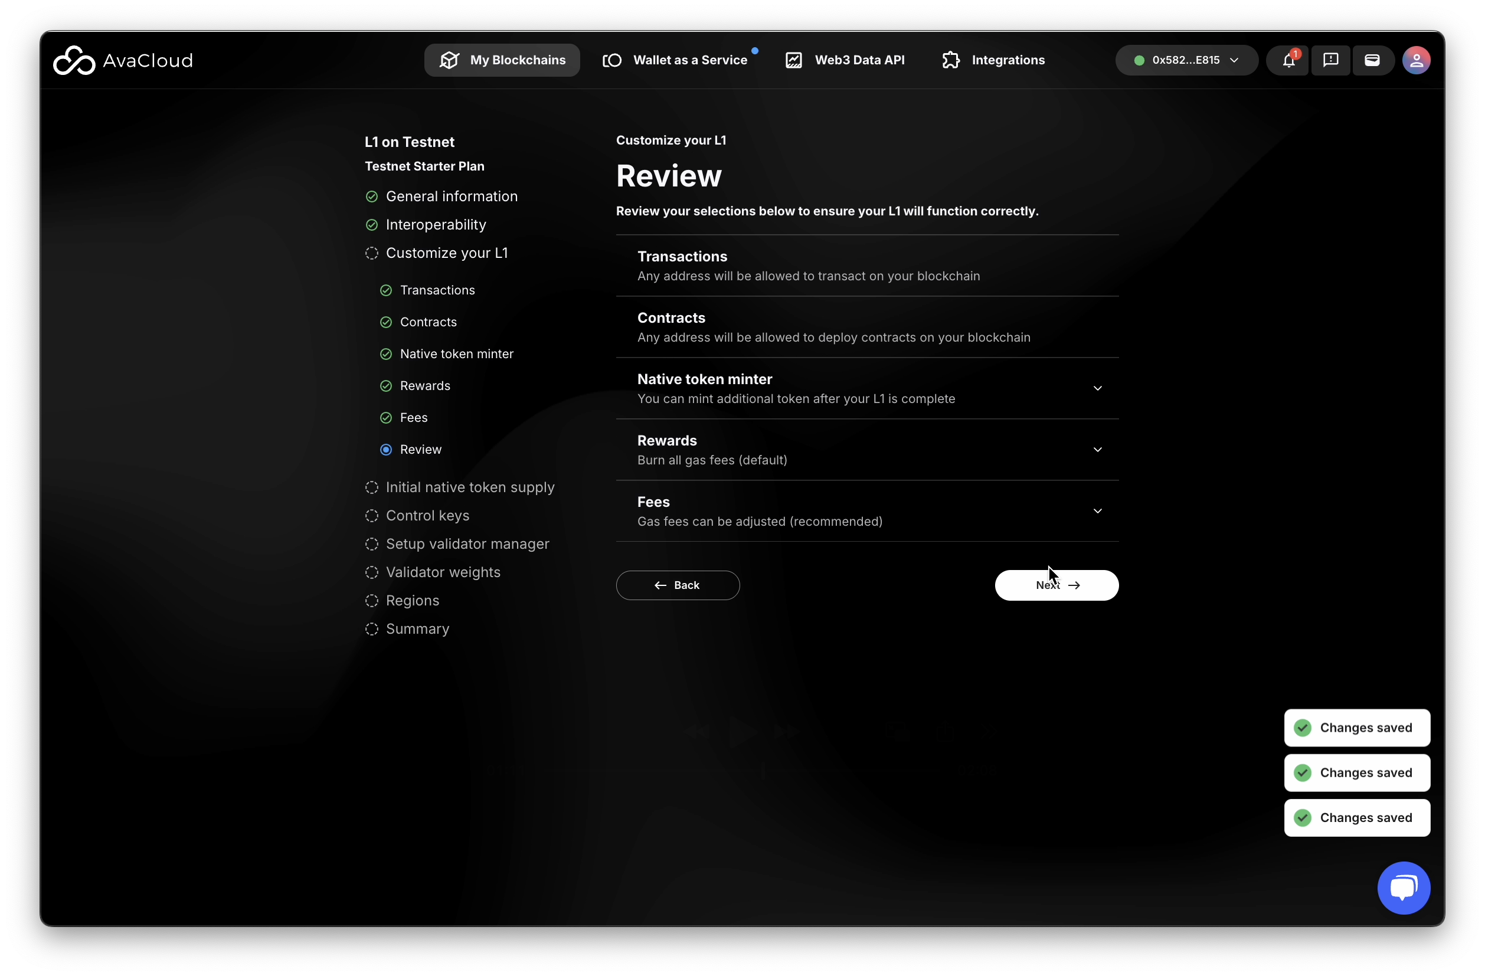The width and height of the screenshot is (1485, 976).
Task: Go Back to the previous step
Action: click(678, 585)
